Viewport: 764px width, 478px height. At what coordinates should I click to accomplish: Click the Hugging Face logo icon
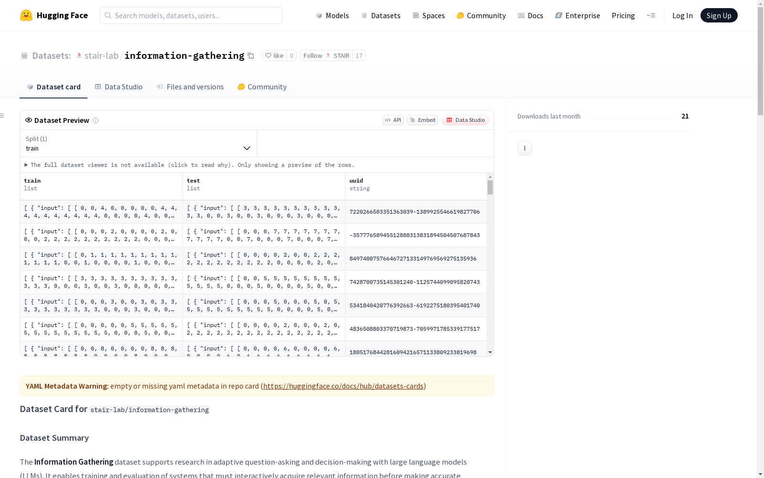click(26, 15)
